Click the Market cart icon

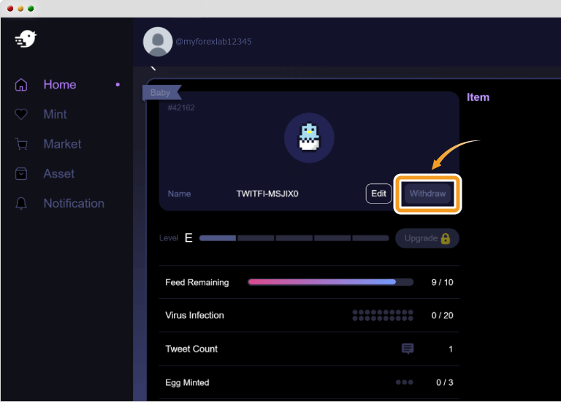coord(21,145)
